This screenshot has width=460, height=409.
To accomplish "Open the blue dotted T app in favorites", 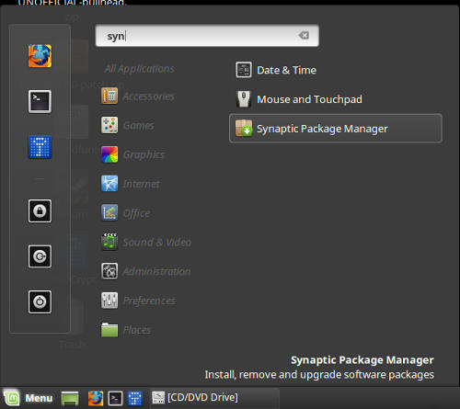I will (40, 147).
